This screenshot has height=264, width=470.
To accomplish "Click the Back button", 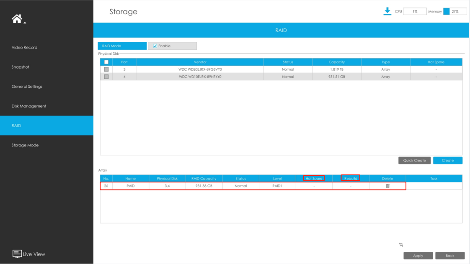I will click(449, 256).
